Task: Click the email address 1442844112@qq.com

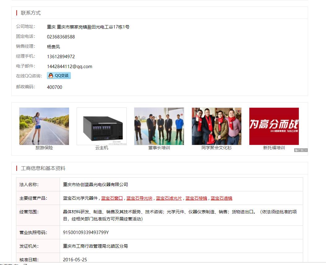Action: 70,67
